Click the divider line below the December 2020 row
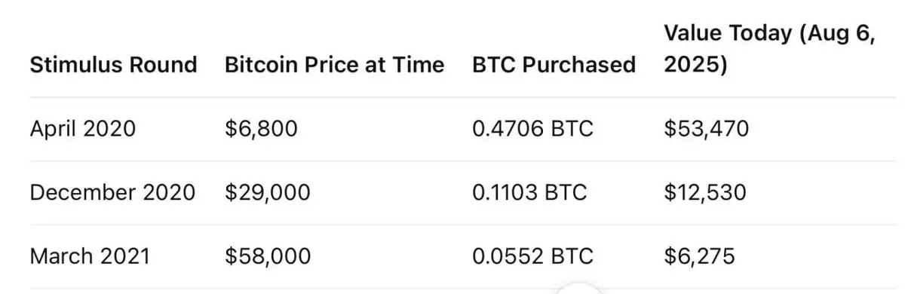This screenshot has height=294, width=905. click(x=452, y=225)
